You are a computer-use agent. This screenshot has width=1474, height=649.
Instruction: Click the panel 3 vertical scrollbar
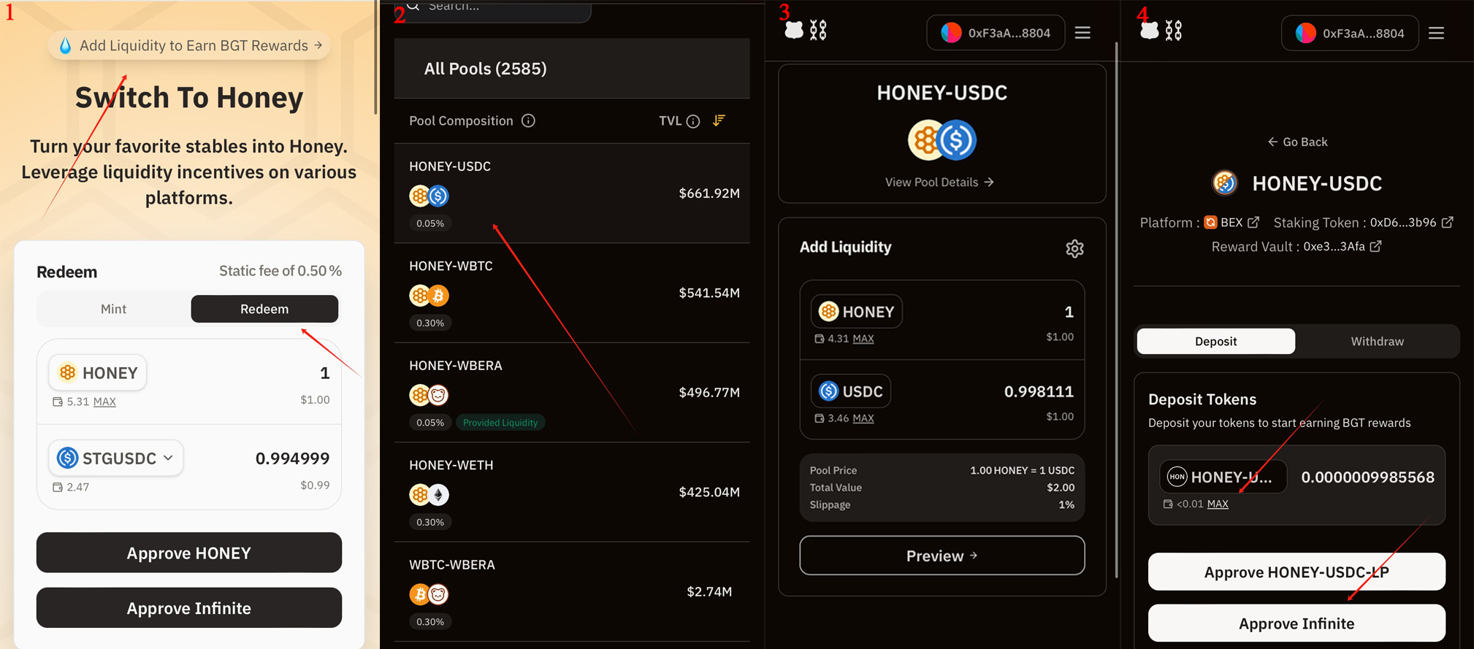pyautogui.click(x=1116, y=310)
